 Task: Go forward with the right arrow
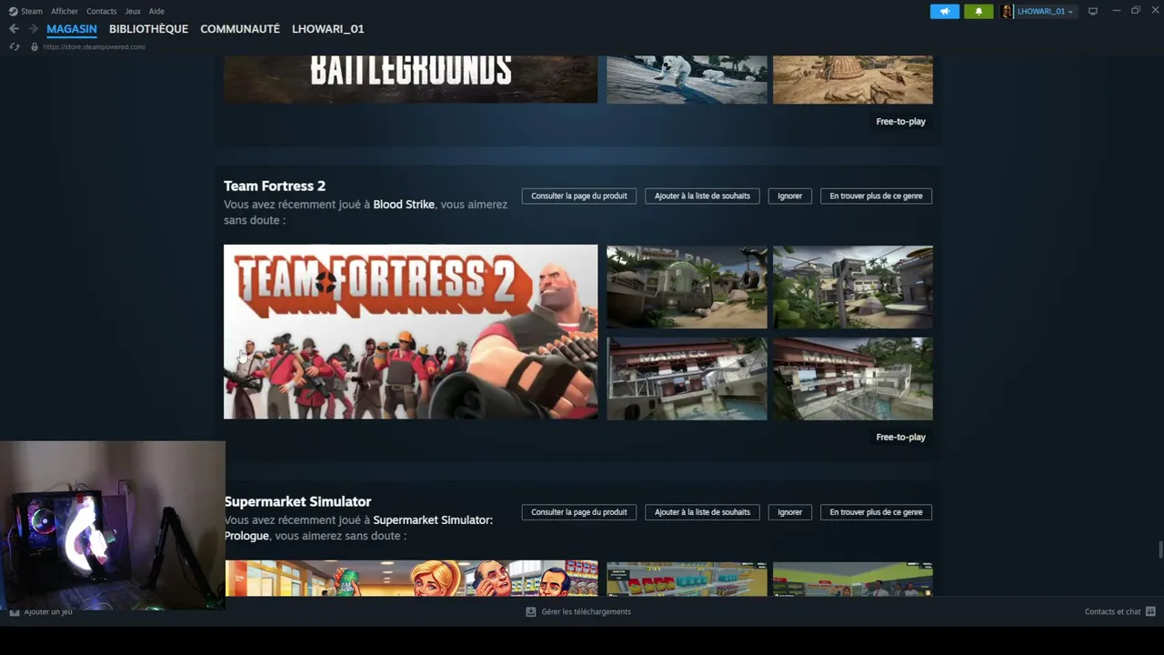pos(34,29)
